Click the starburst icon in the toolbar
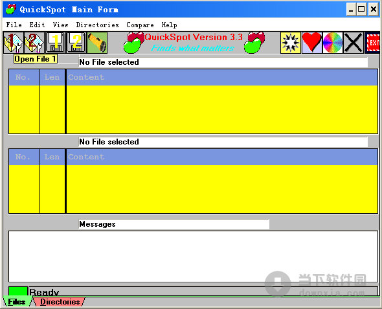 (291, 43)
